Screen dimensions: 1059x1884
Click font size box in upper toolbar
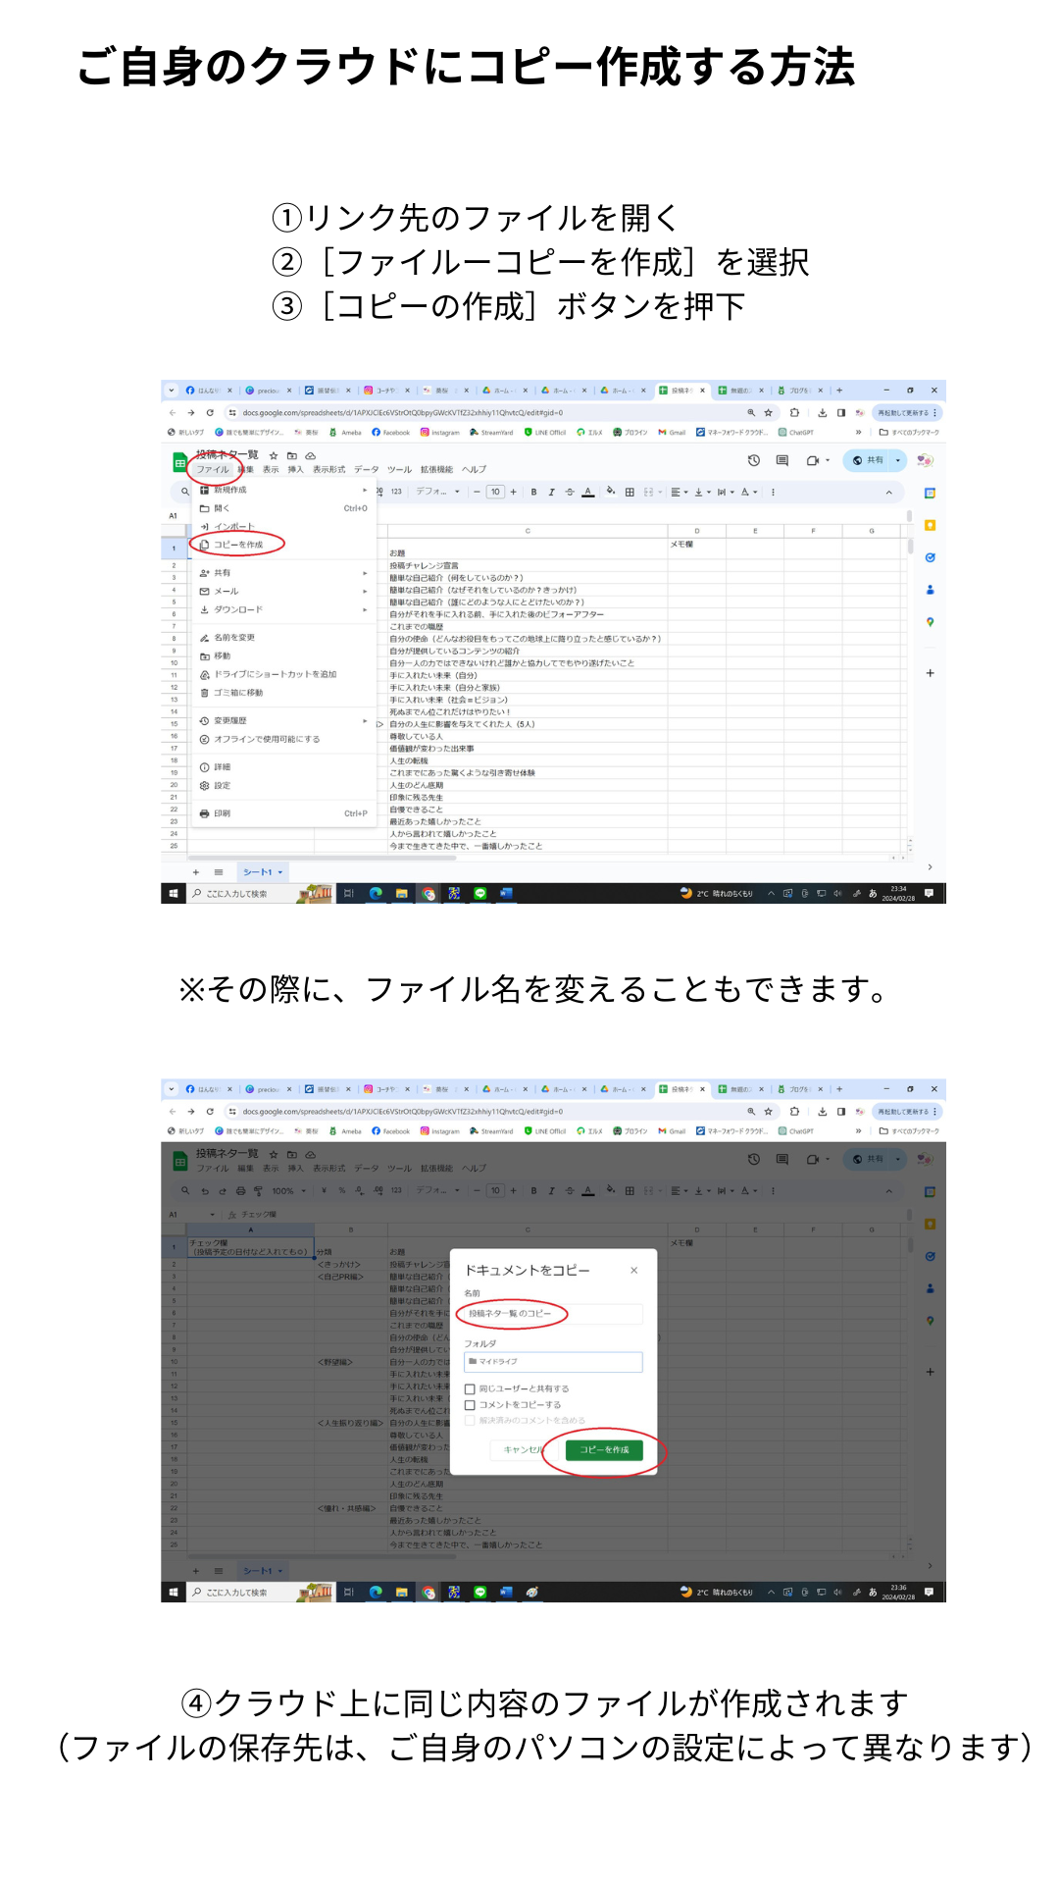[x=495, y=492]
